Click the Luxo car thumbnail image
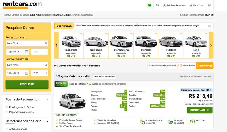Viewport: 227px width, 132px height. tap(196, 42)
